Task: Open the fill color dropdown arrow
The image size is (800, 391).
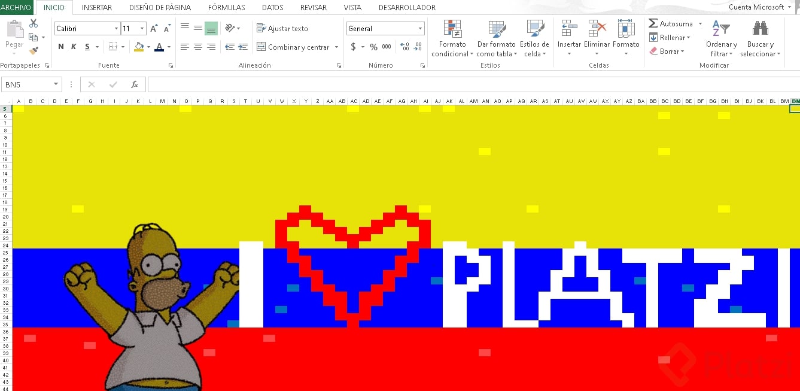Action: pyautogui.click(x=148, y=47)
